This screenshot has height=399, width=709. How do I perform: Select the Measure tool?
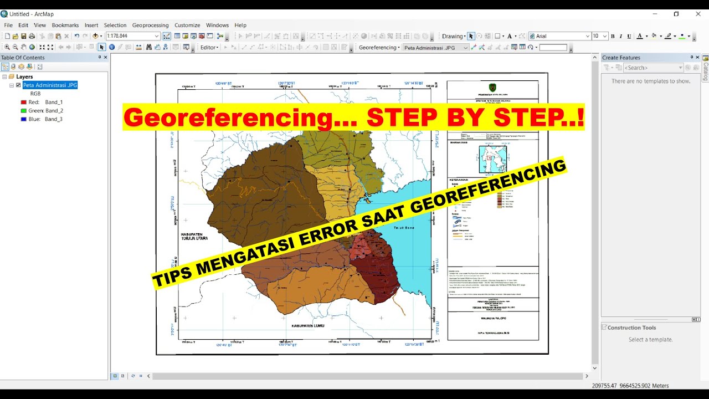[x=137, y=47]
